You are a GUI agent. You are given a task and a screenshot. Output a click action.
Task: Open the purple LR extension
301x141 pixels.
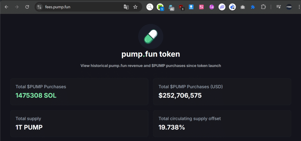tap(212, 7)
